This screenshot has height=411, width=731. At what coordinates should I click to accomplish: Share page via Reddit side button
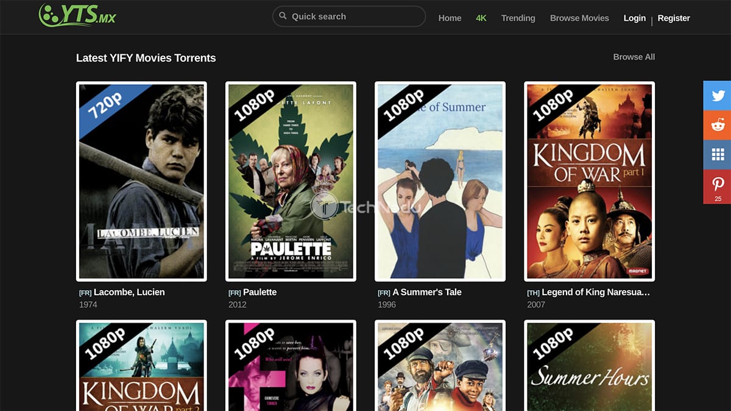(x=718, y=126)
